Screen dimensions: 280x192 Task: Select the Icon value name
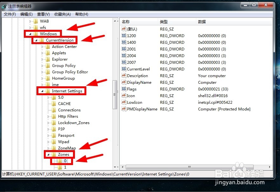tap(131, 96)
